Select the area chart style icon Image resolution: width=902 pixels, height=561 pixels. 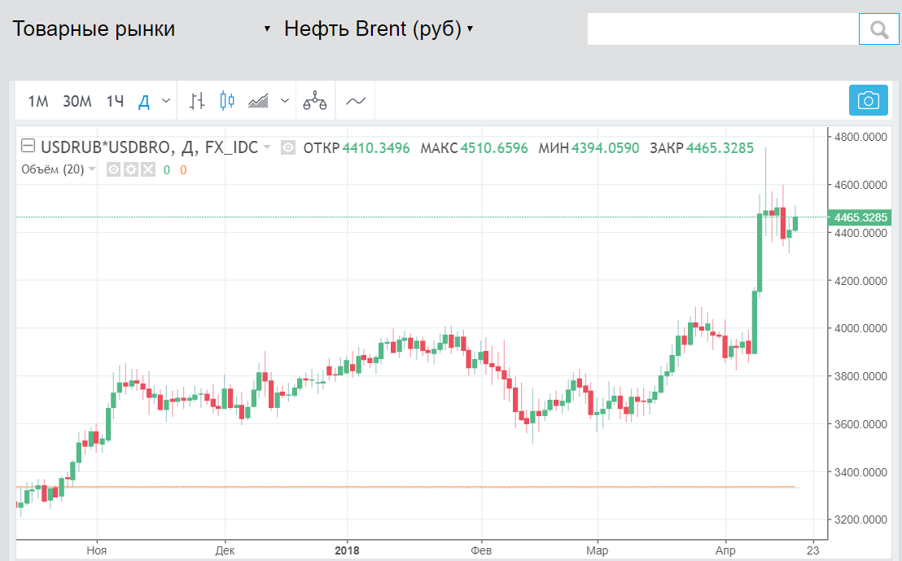259,101
